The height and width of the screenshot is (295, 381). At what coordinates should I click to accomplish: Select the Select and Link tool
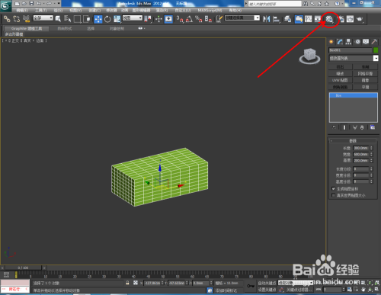(7, 19)
